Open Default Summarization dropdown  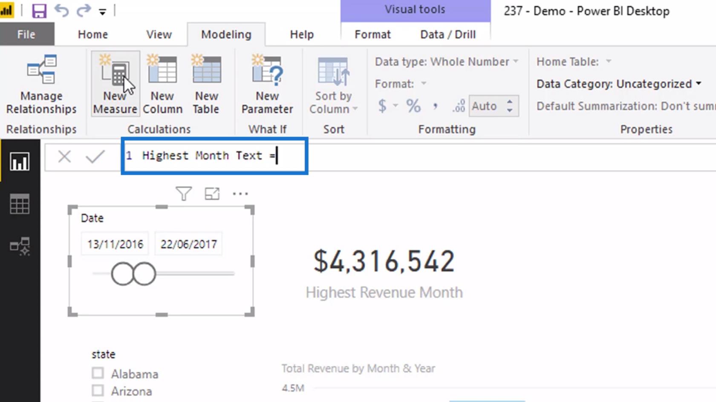coord(626,106)
